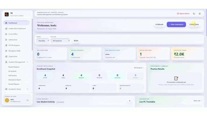Click the Blocked Subjects stat box
Image resolution: width=207 pixels, height=116 pixels.
131,87
